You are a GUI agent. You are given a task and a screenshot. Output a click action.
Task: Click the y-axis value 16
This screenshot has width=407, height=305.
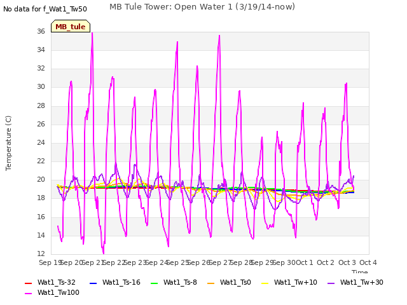click(x=41, y=217)
